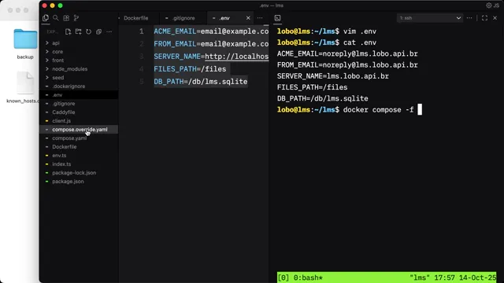Select .env file in the explorer
504x283 pixels.
coord(79,95)
